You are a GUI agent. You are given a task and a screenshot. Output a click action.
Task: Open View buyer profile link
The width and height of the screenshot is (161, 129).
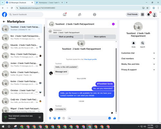pyautogui.click(x=90, y=59)
